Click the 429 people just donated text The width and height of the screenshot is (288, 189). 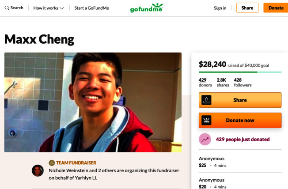[243, 139]
